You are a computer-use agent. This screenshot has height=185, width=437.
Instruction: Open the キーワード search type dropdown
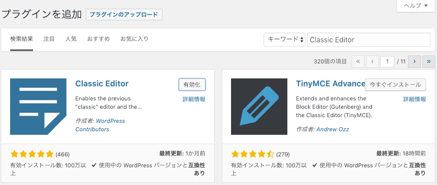click(284, 39)
